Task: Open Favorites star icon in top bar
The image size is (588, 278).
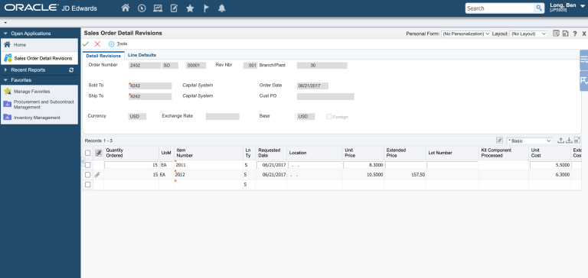Action: tap(190, 8)
